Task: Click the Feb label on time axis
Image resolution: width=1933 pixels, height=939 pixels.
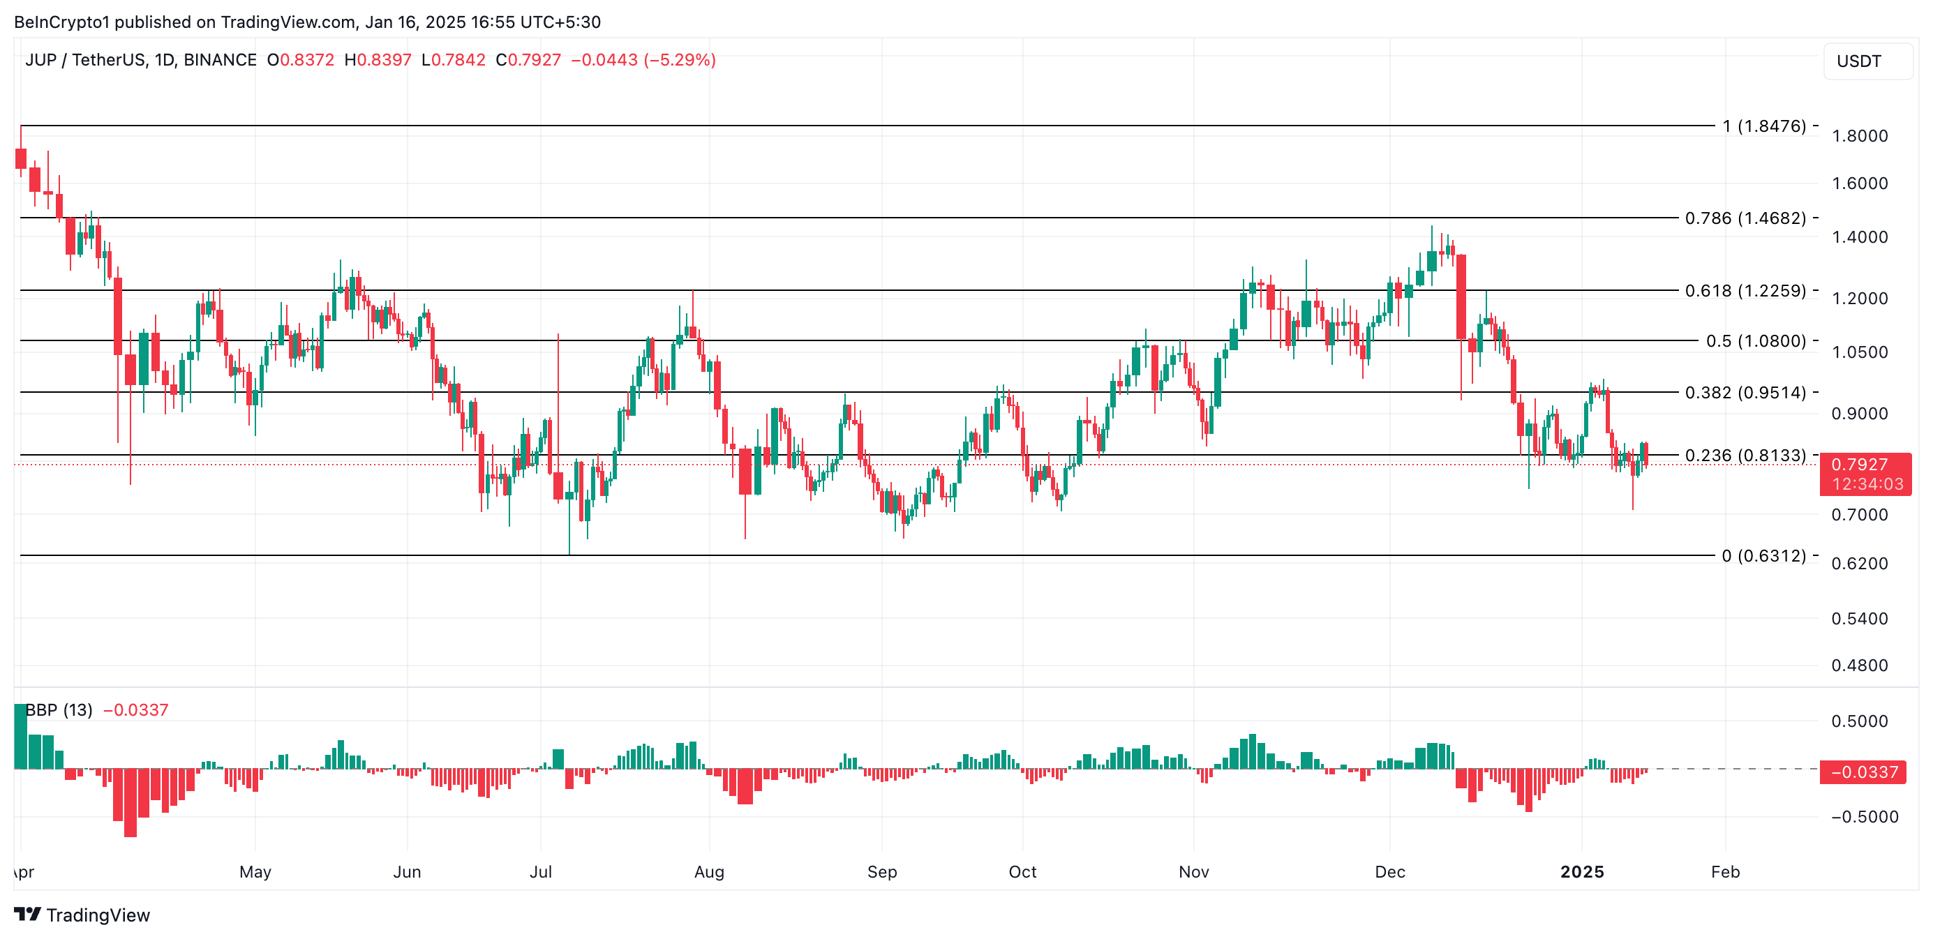Action: click(1724, 871)
